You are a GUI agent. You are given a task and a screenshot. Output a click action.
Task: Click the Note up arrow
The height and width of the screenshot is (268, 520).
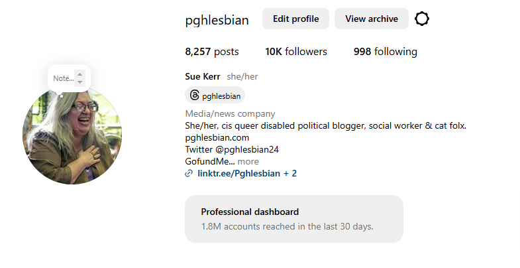(x=80, y=74)
